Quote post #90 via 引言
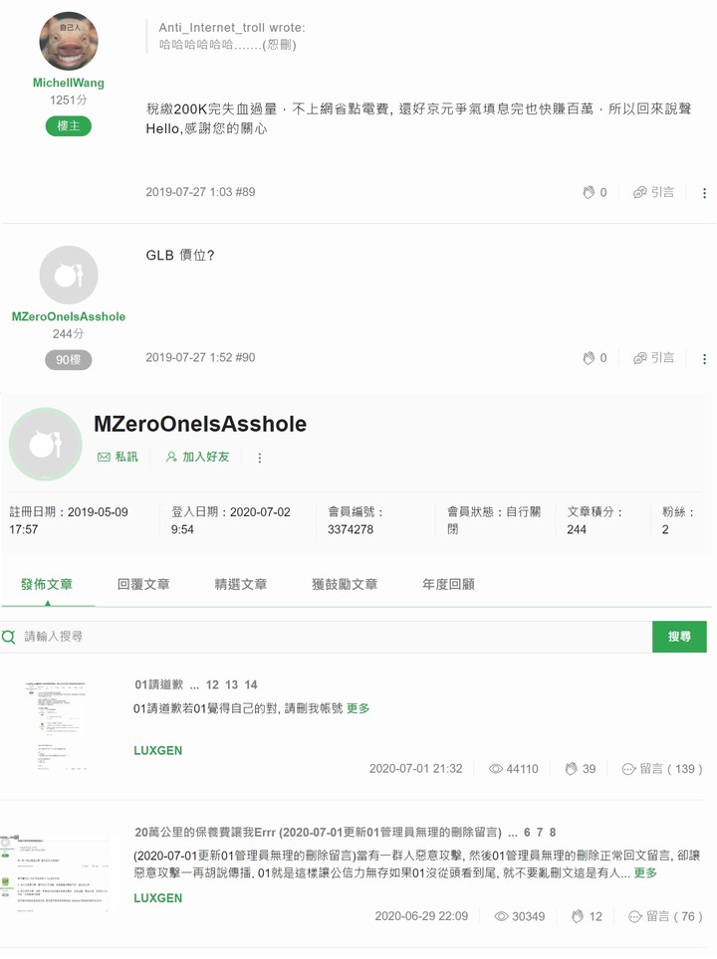Viewport: 717px width, 959px height. pos(654,358)
